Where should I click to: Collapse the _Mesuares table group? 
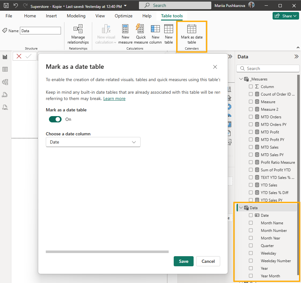[x=241, y=79]
